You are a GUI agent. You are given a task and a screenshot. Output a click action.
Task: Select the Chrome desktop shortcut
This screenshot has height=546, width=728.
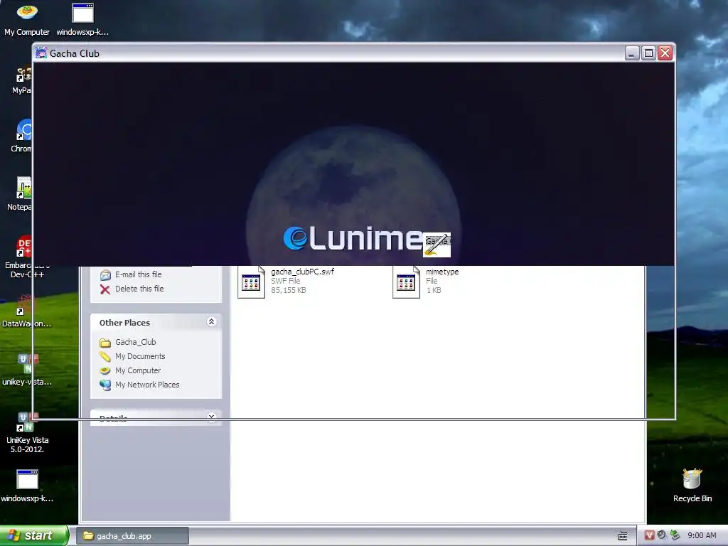click(x=22, y=136)
